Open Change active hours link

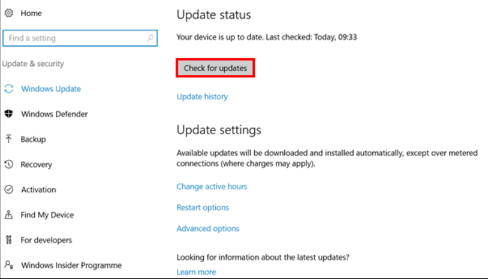[212, 186]
